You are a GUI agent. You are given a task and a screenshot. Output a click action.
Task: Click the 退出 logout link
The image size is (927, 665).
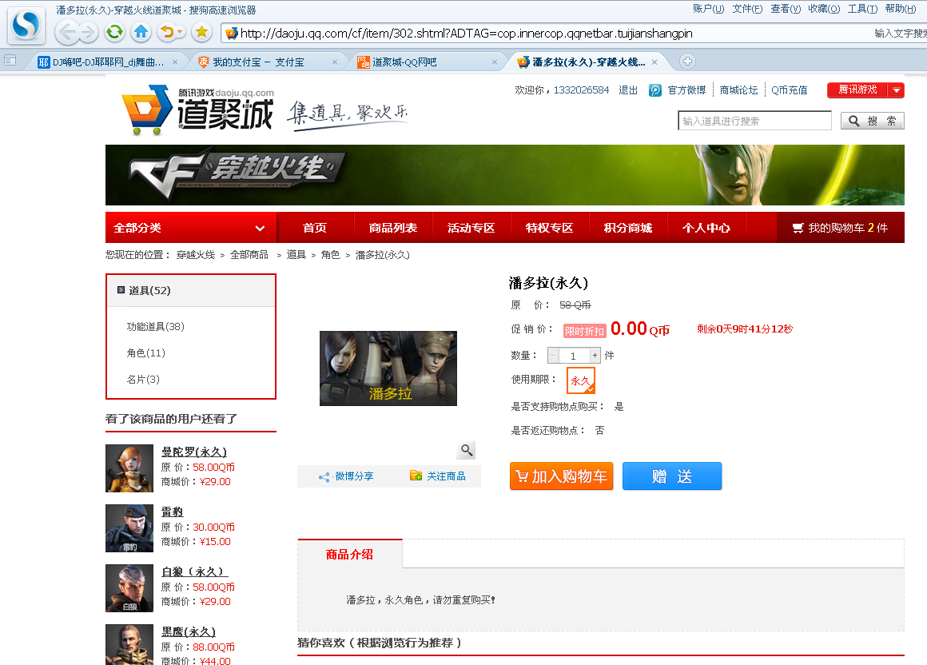628,90
